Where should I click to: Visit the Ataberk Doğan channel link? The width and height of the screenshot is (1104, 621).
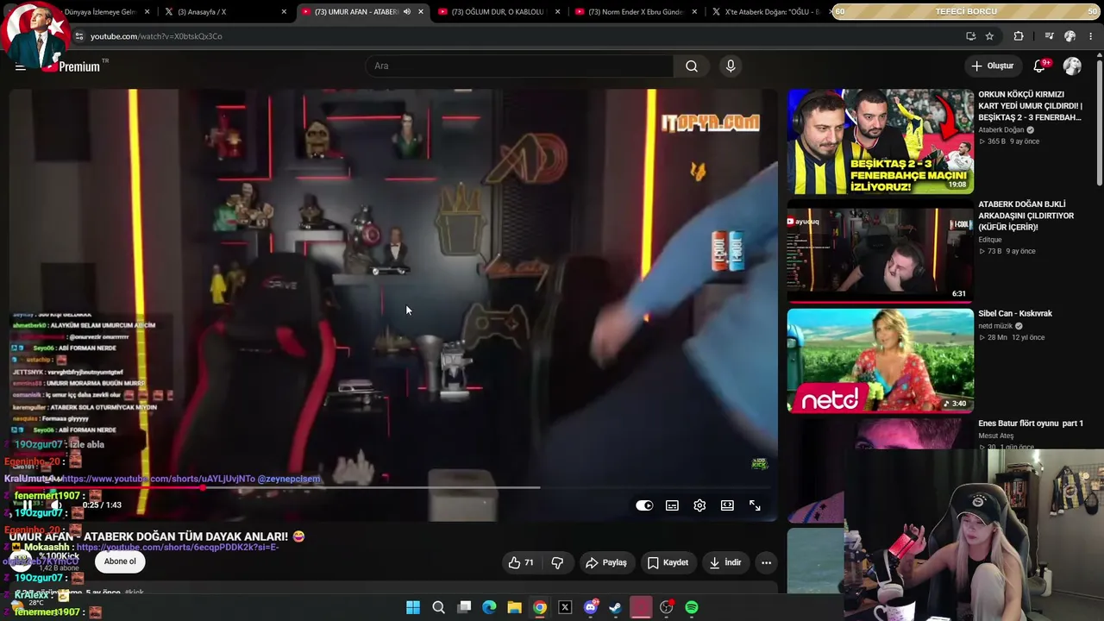point(1001,130)
